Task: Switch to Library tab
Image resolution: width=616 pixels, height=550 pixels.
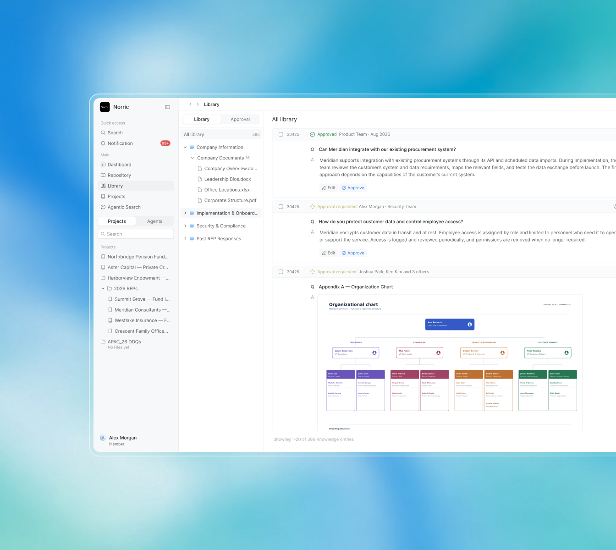Action: 202,119
